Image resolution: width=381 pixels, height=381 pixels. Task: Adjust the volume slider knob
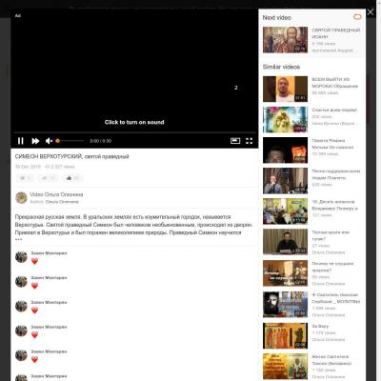click(58, 141)
